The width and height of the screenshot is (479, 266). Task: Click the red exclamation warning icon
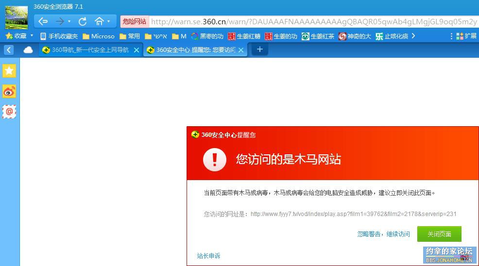pos(214,160)
